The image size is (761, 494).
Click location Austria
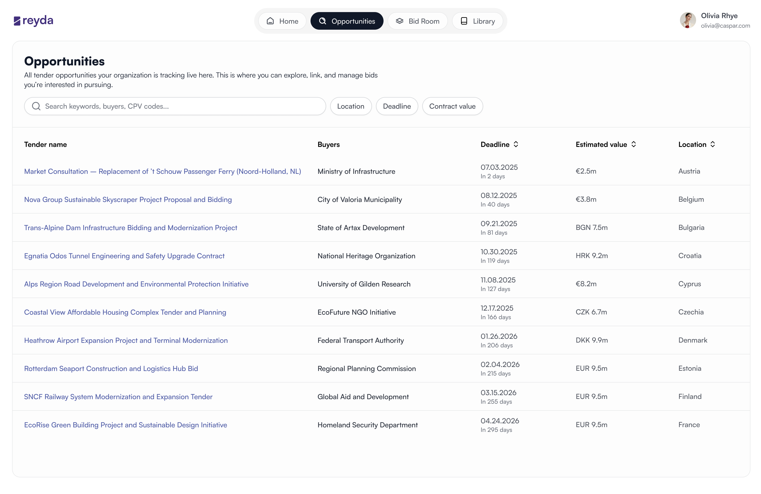pyautogui.click(x=689, y=171)
